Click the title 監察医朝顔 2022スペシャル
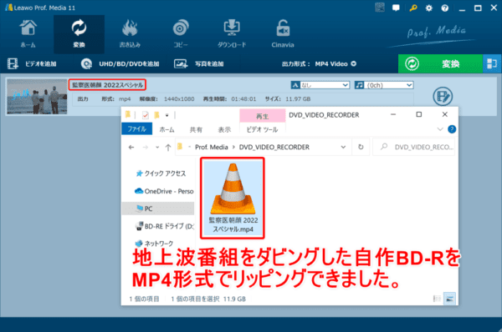This screenshot has width=502, height=332. click(x=107, y=85)
